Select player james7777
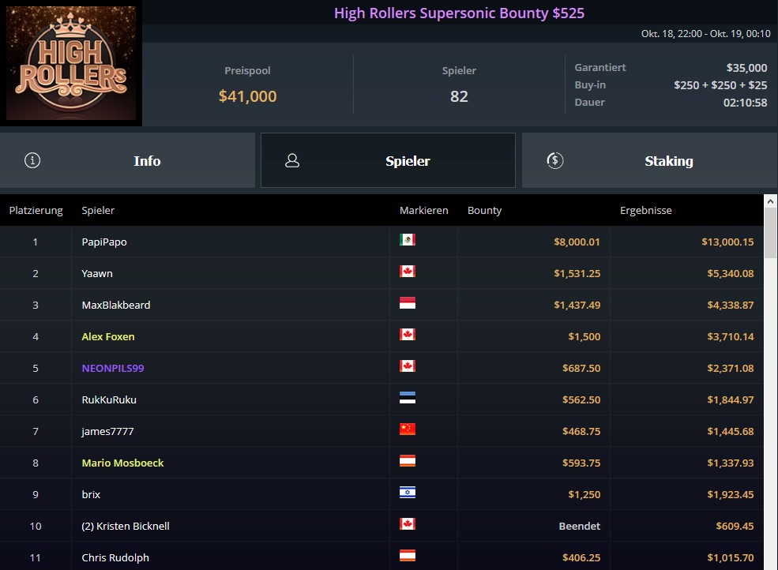This screenshot has width=778, height=570. (107, 432)
